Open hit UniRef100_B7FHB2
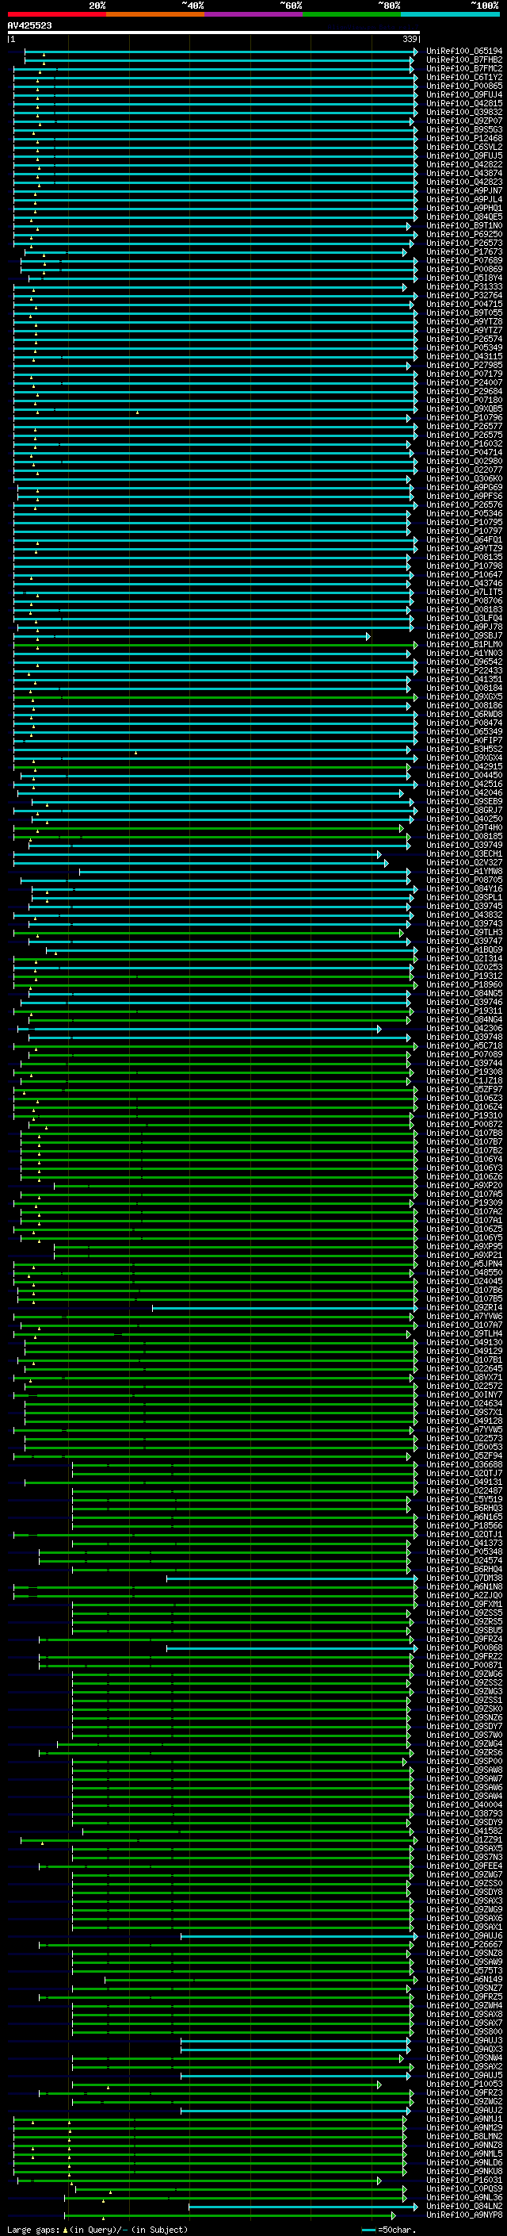This screenshot has height=2236, width=507. (463, 60)
